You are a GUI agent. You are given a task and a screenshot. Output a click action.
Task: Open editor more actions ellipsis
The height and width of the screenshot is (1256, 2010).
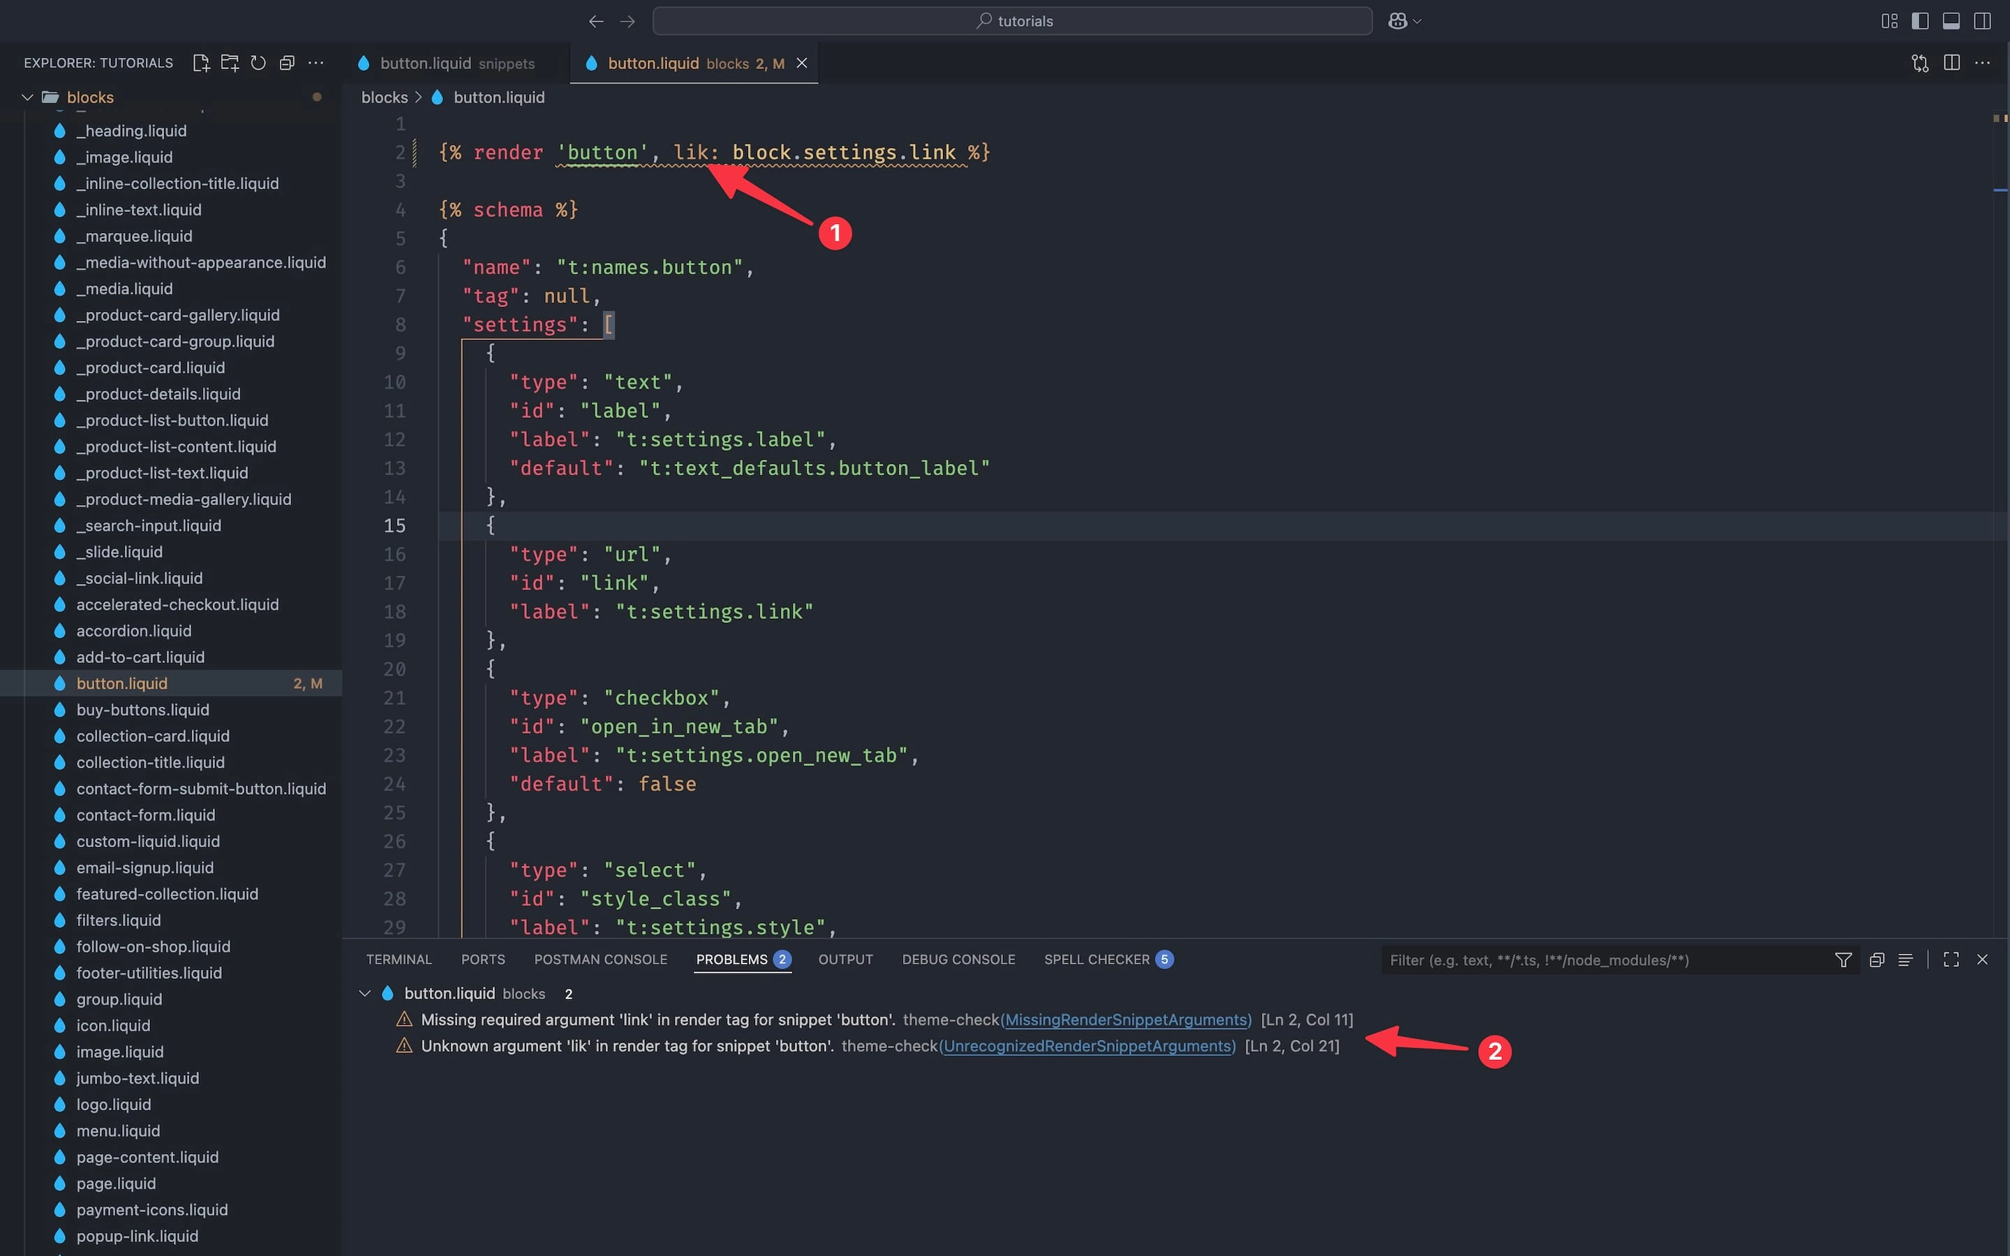click(x=1983, y=63)
